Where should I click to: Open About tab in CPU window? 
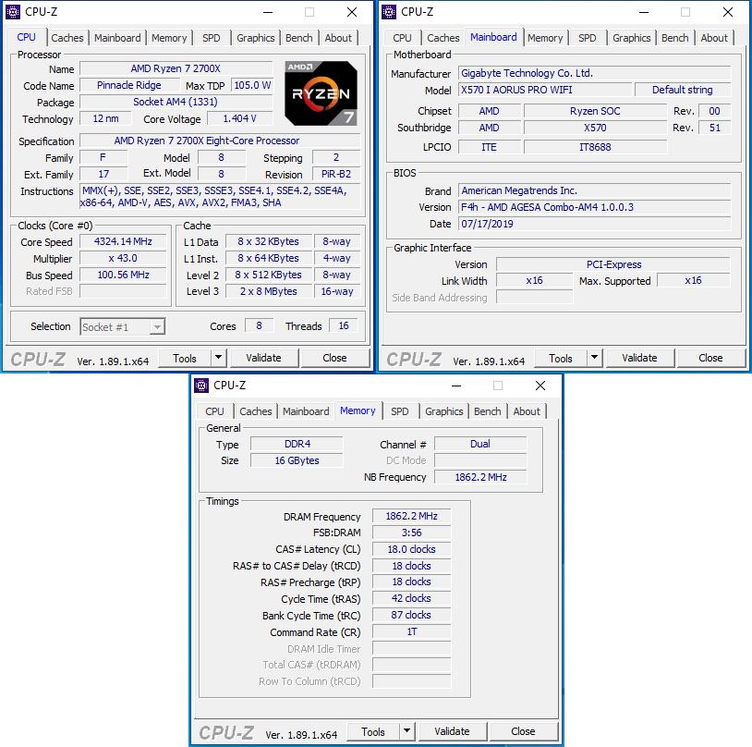tap(338, 38)
